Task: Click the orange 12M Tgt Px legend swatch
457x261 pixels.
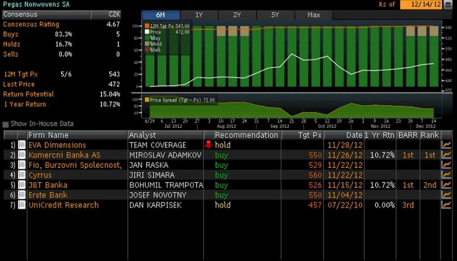Action: click(x=147, y=26)
